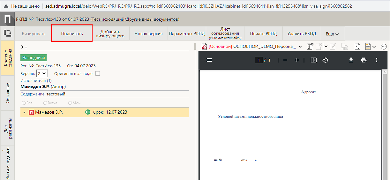Switch to the Визы и подписи tab
The width and height of the screenshot is (390, 180).
7,163
